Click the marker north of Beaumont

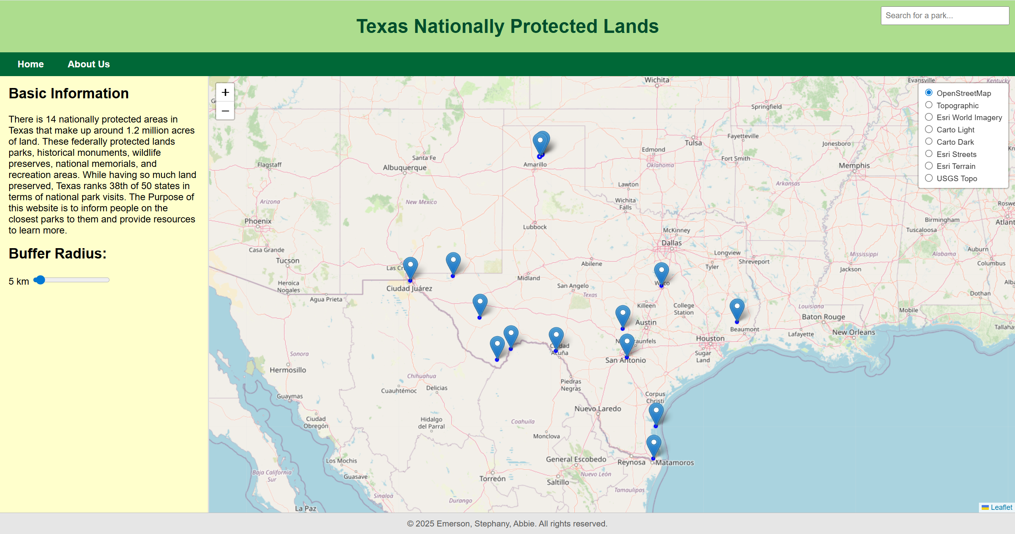pos(737,309)
